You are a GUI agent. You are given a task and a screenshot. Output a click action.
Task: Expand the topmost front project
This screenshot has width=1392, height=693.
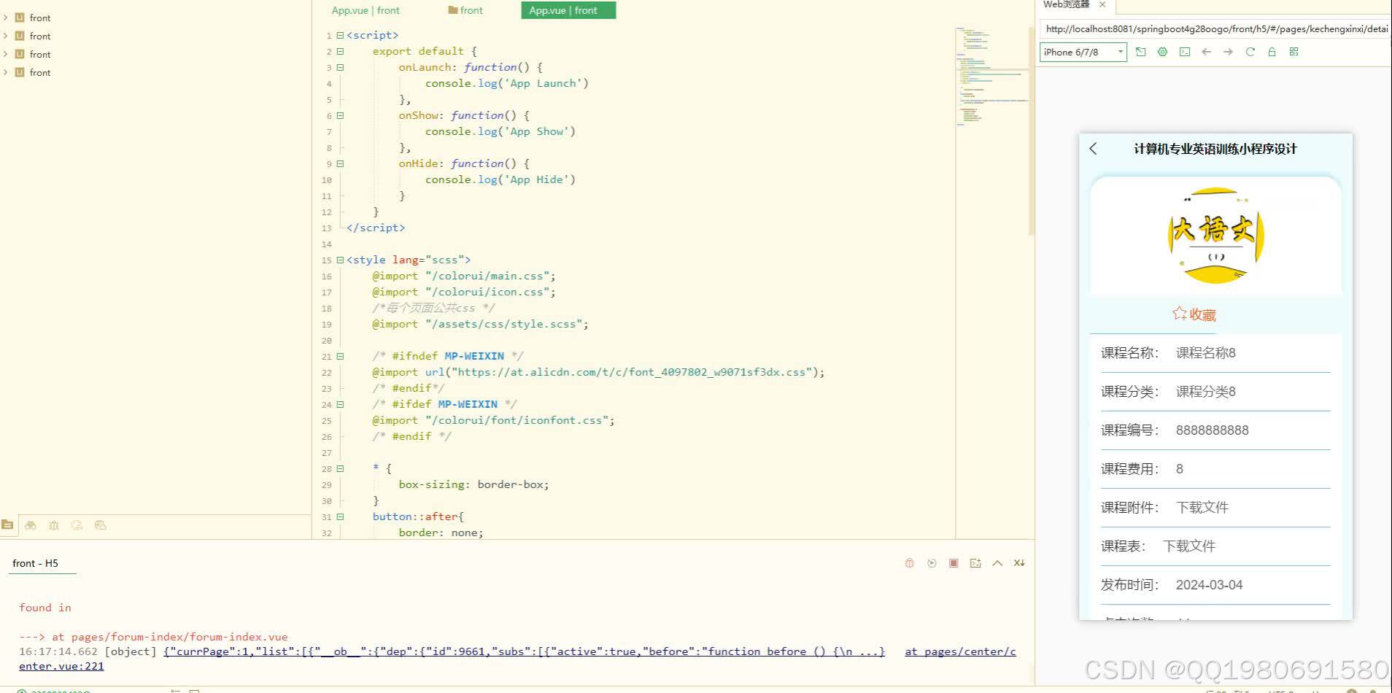[x=6, y=18]
